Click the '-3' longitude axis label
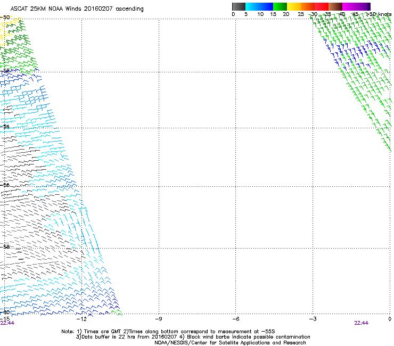The image size is (394, 346). point(313,319)
